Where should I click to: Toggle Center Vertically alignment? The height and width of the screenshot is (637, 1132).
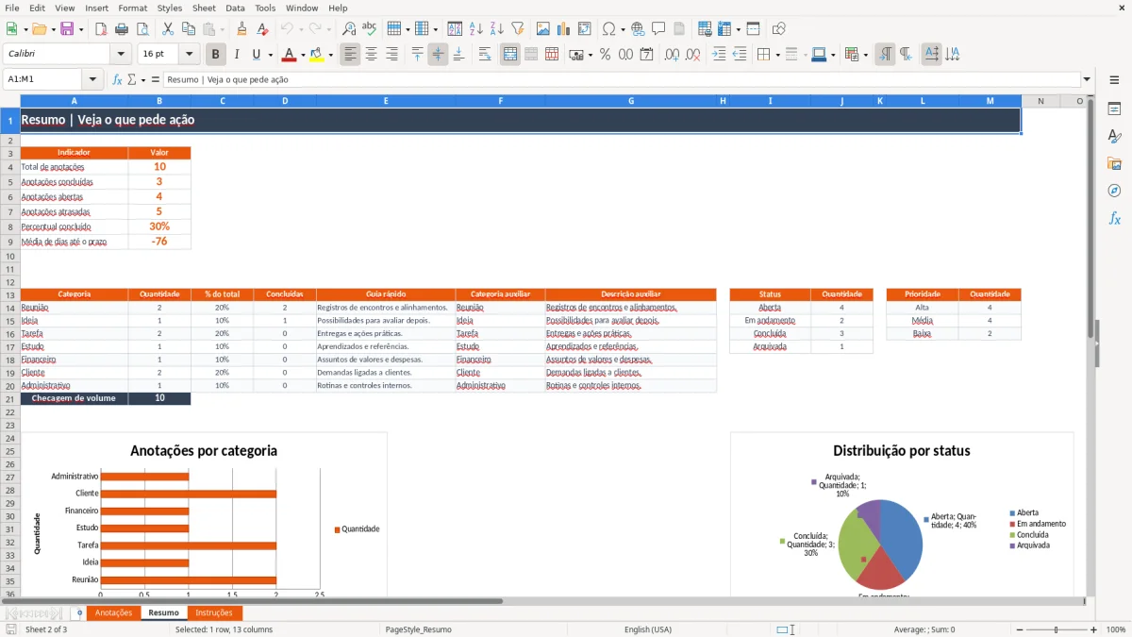[x=438, y=55]
